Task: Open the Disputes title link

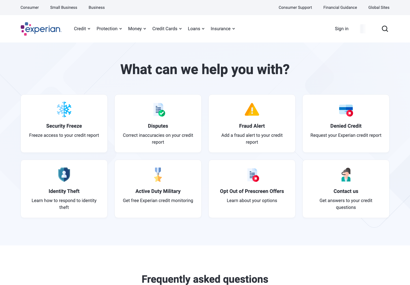Action: [158, 126]
